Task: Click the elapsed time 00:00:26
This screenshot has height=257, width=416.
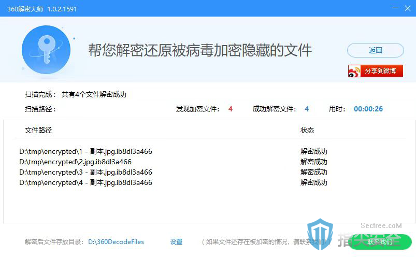Action: 368,109
